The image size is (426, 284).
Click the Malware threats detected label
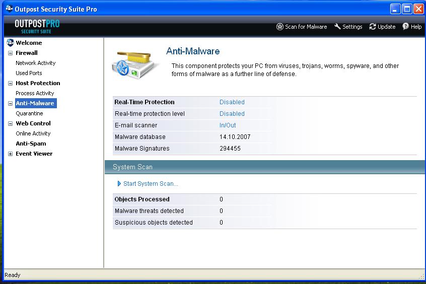149,211
